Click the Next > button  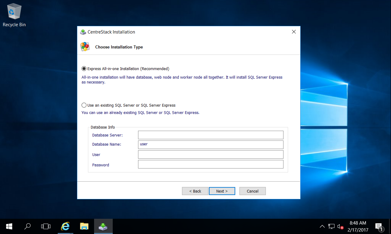(222, 191)
